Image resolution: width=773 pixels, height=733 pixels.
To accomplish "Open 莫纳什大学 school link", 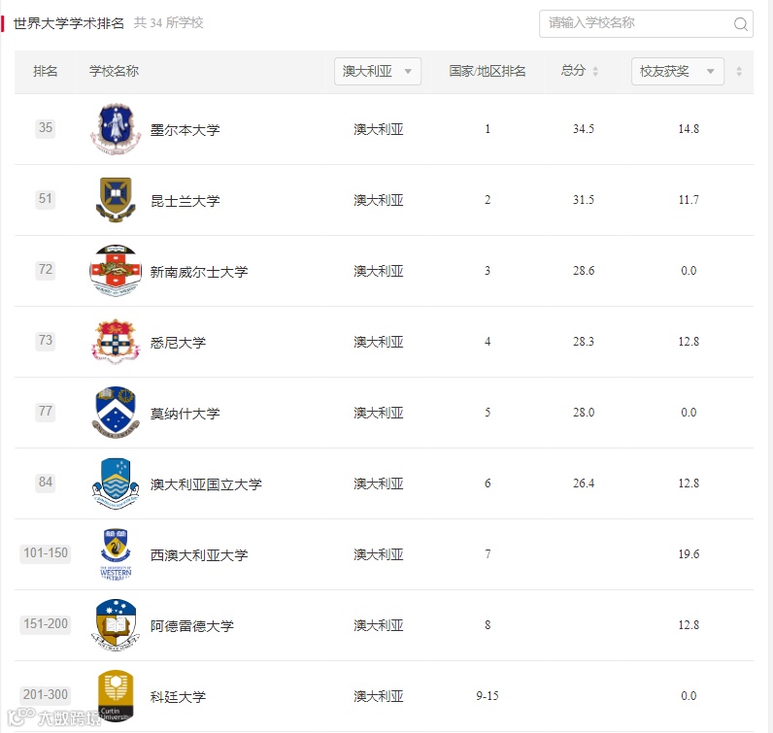I will 185,414.
